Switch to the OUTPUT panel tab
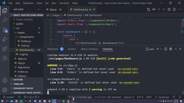The width and height of the screenshot is (184, 103). coord(72,49)
